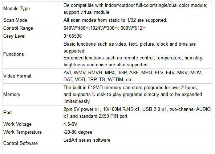The width and height of the screenshot is (215, 154).
Task: Select the AVI, WMV, RMVB formats line
Action: 133,72
